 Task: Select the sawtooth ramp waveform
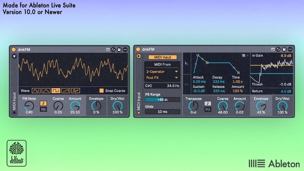coord(66,90)
